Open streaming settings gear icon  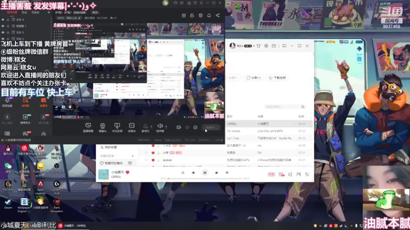click(195, 127)
